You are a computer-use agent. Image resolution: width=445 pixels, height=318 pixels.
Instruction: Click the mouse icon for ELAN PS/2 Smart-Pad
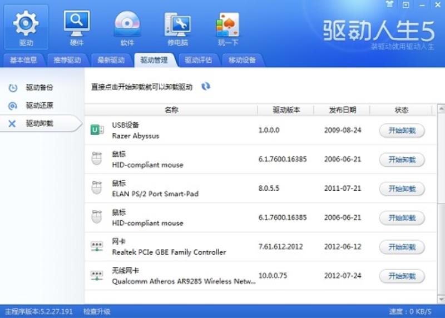pyautogui.click(x=97, y=188)
